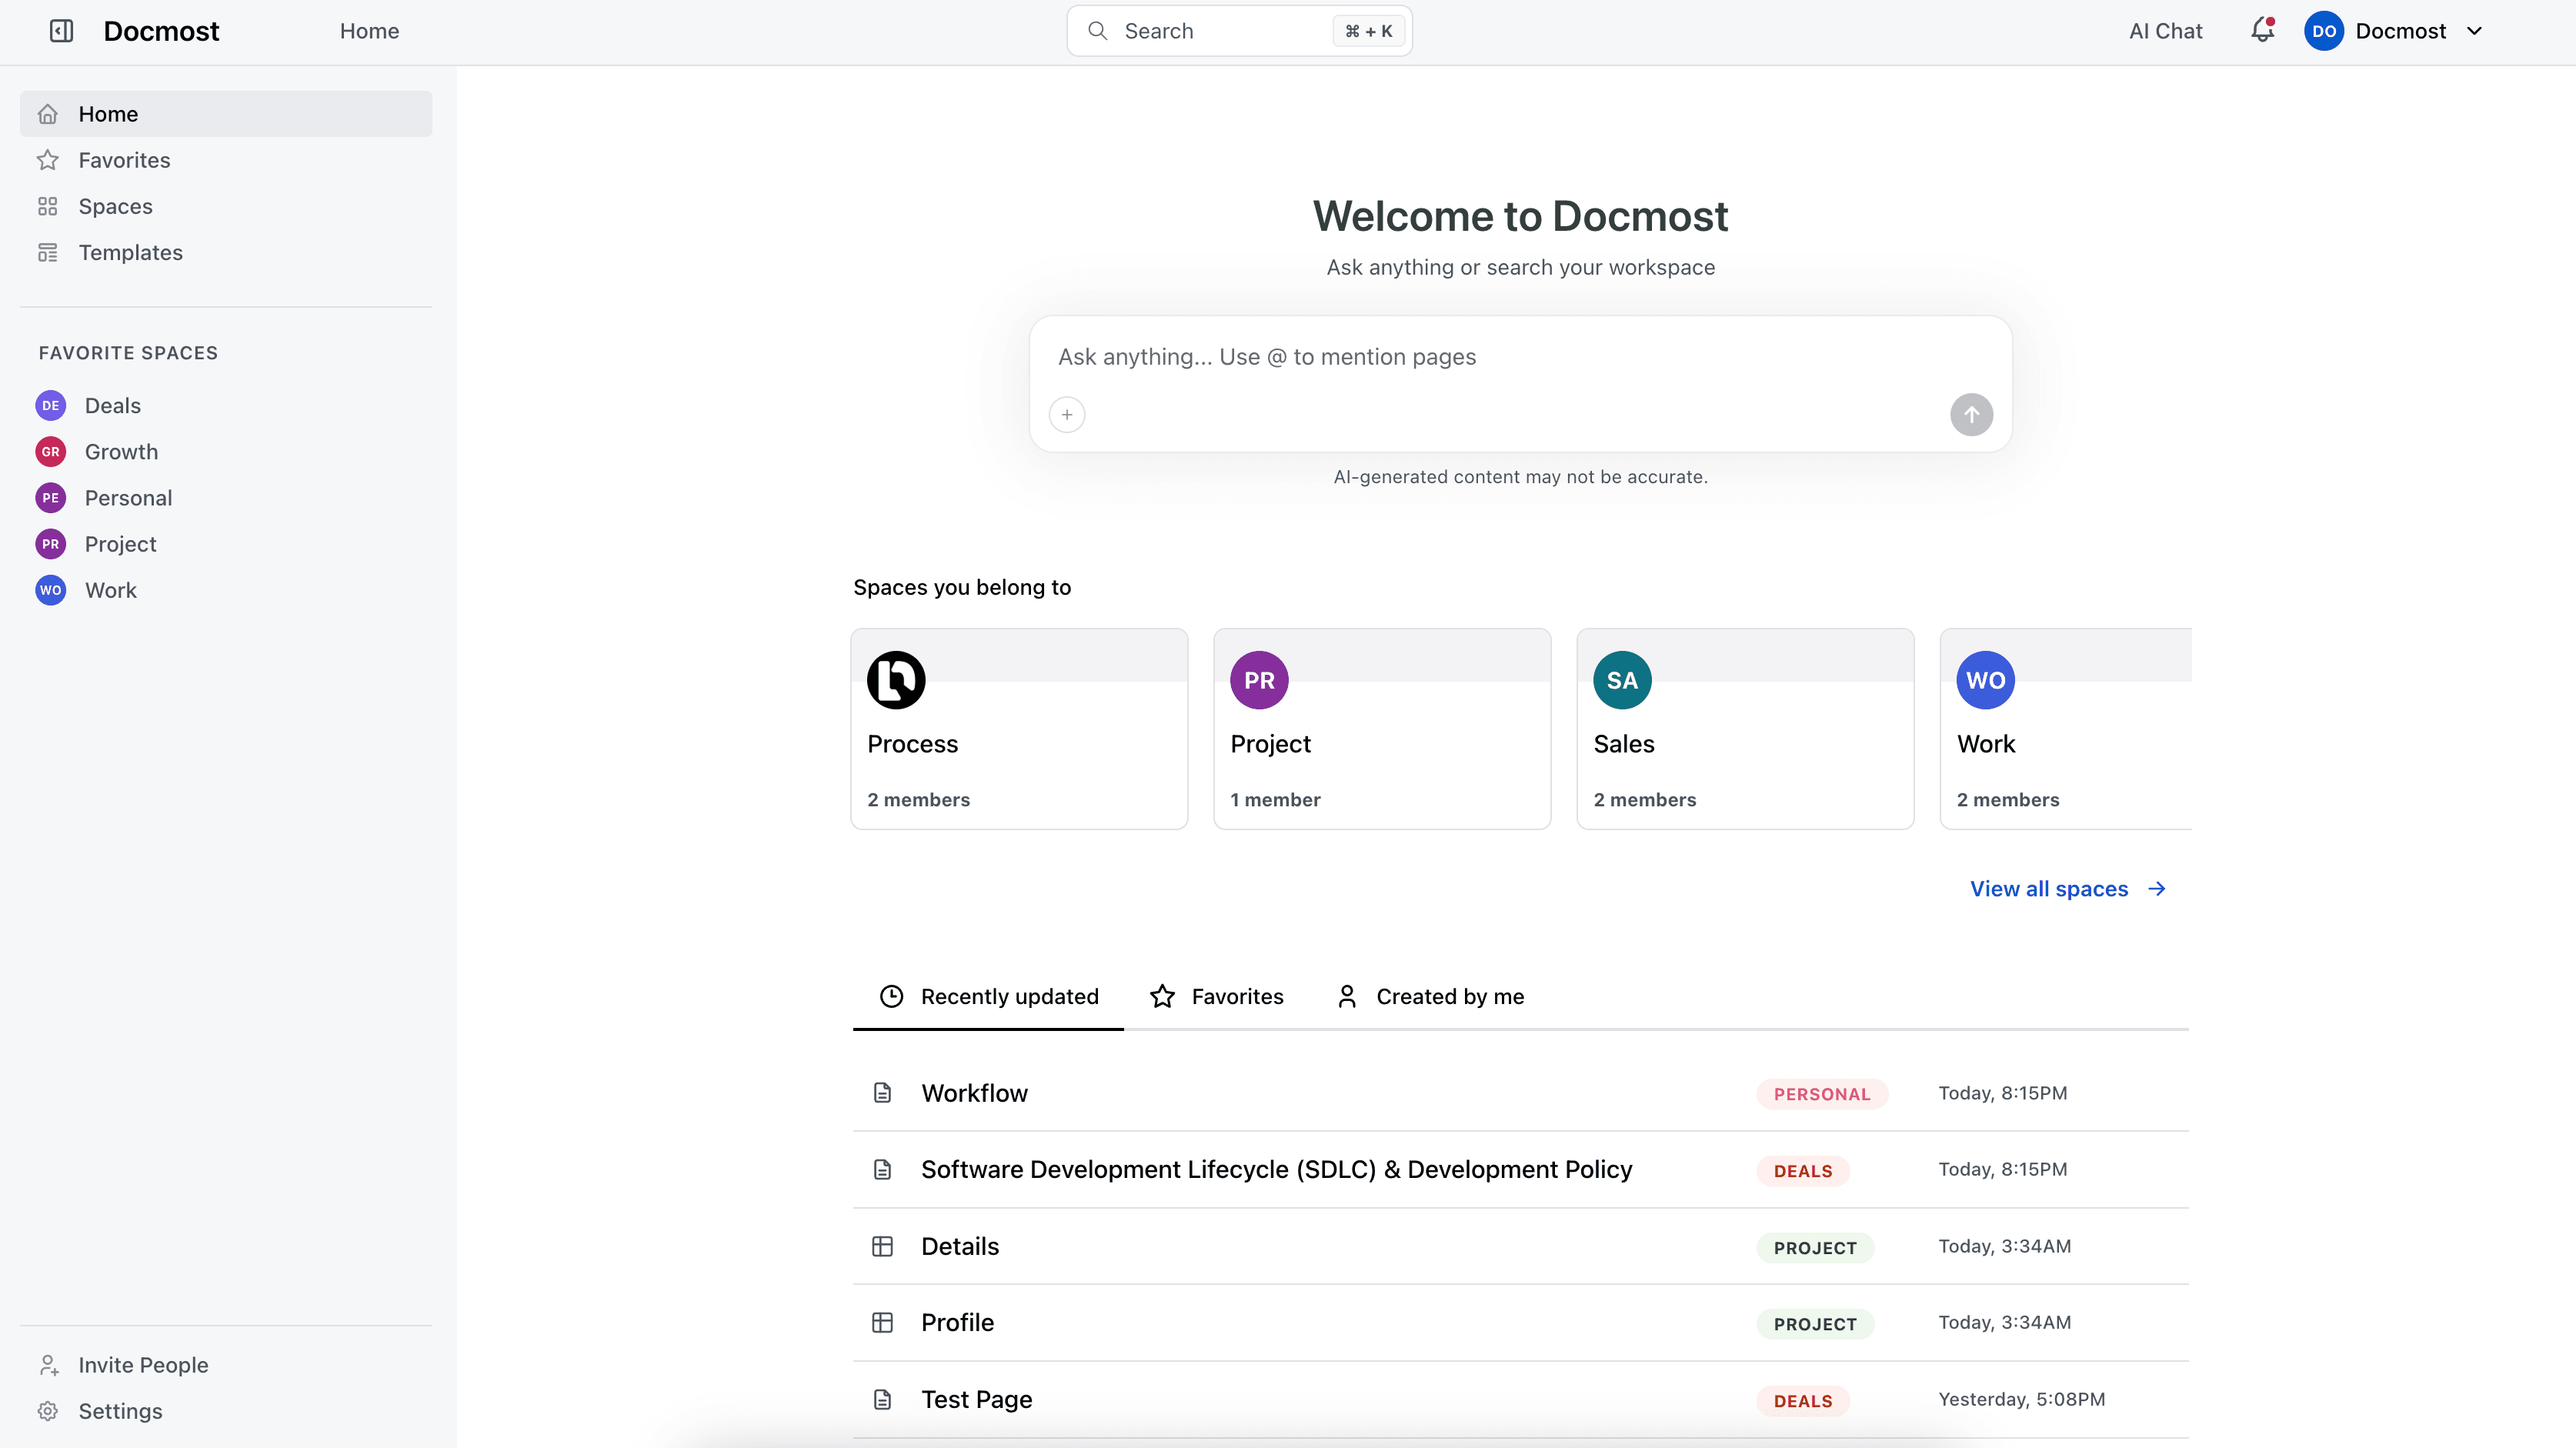The height and width of the screenshot is (1448, 2576).
Task: Collapse the sidebar using the toggle icon
Action: point(61,31)
